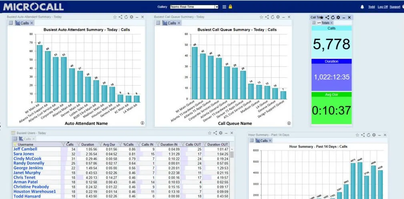Share the Busiest Call Queue Summary panel

click(267, 17)
